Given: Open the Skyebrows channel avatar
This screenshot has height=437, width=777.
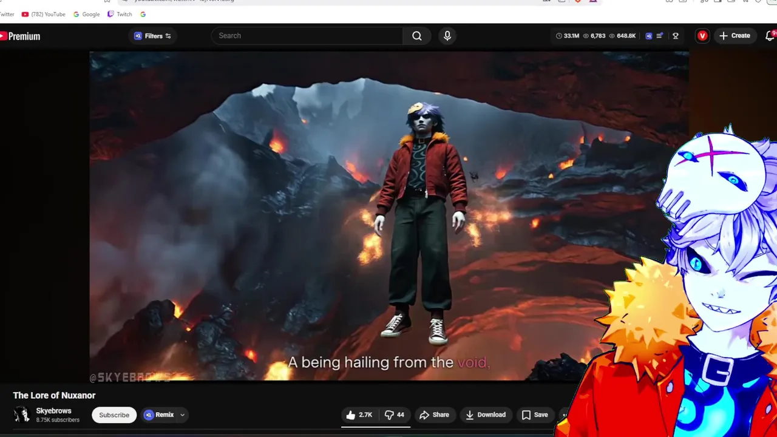Looking at the screenshot, I should (x=22, y=415).
